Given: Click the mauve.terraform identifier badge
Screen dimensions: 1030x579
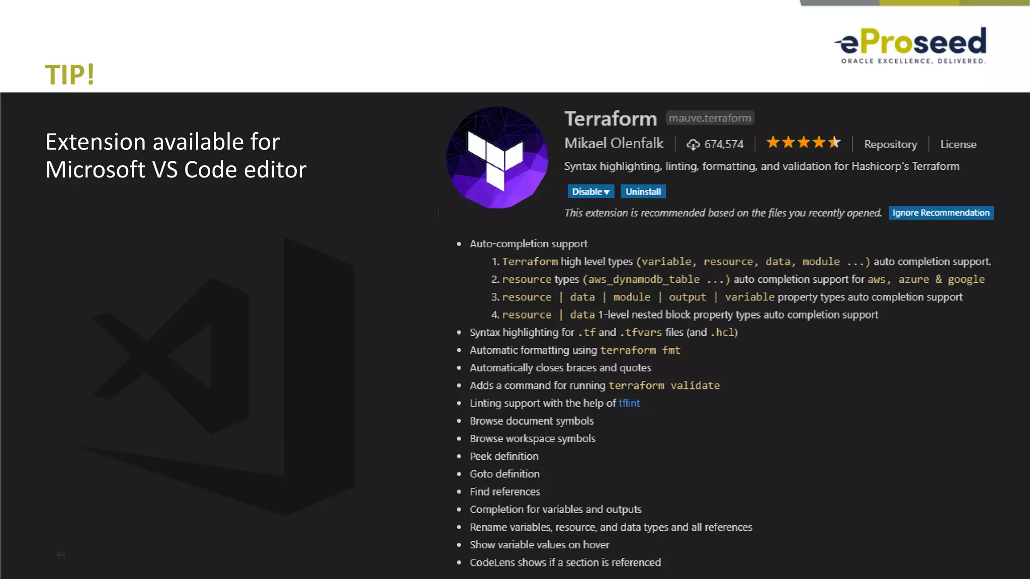Looking at the screenshot, I should 710,118.
